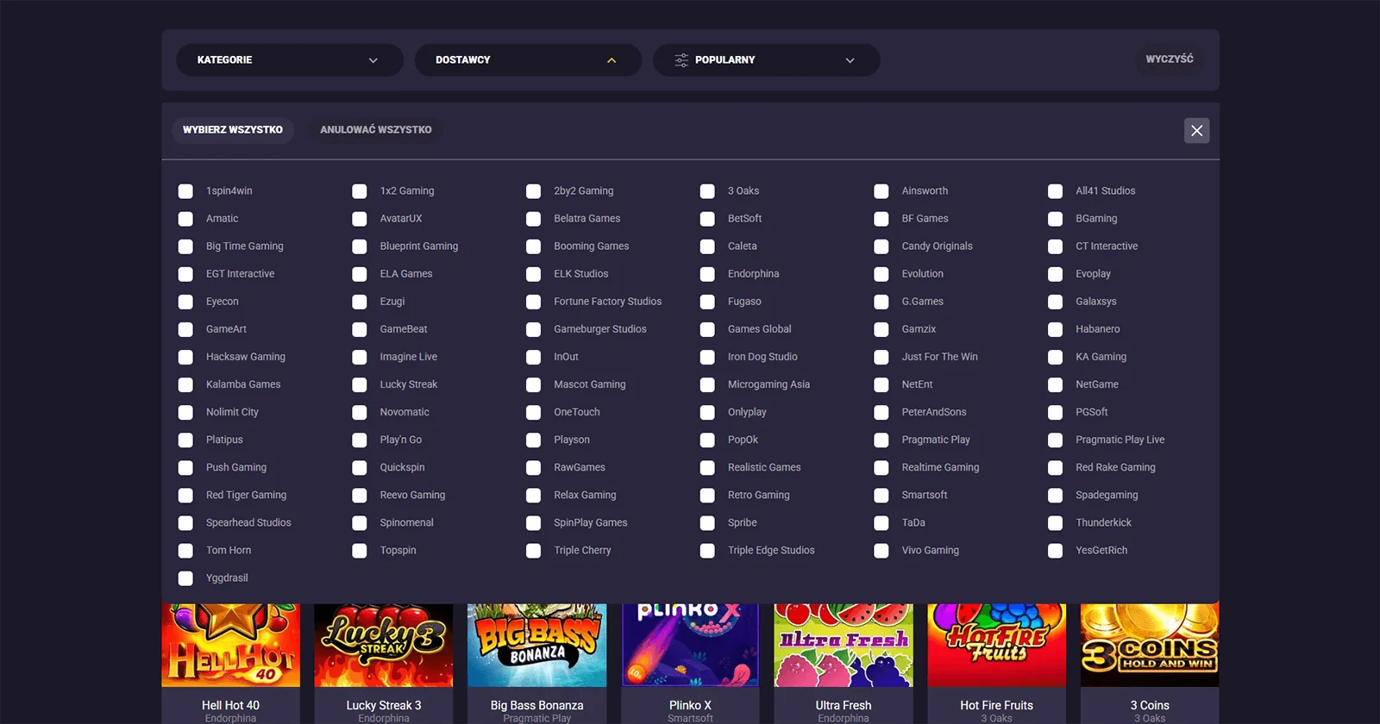The height and width of the screenshot is (724, 1380).
Task: Click the Plinko X title link
Action: tap(690, 705)
